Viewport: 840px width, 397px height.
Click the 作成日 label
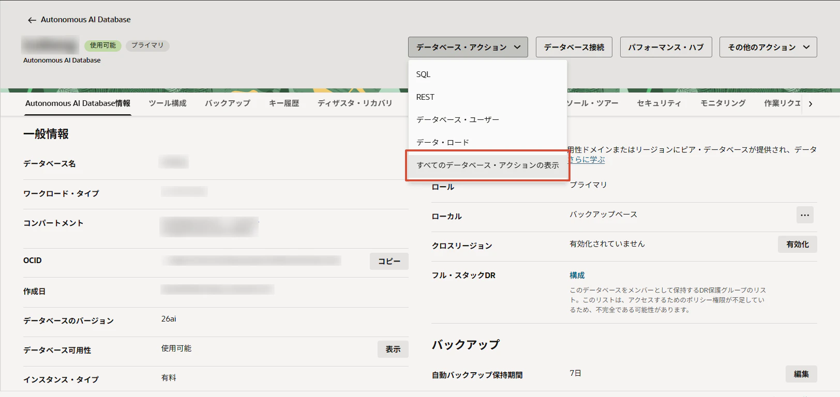click(x=34, y=292)
